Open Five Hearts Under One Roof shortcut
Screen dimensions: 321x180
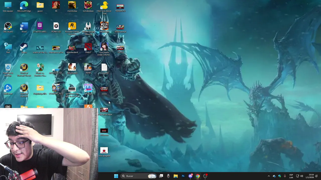[x=104, y=49]
